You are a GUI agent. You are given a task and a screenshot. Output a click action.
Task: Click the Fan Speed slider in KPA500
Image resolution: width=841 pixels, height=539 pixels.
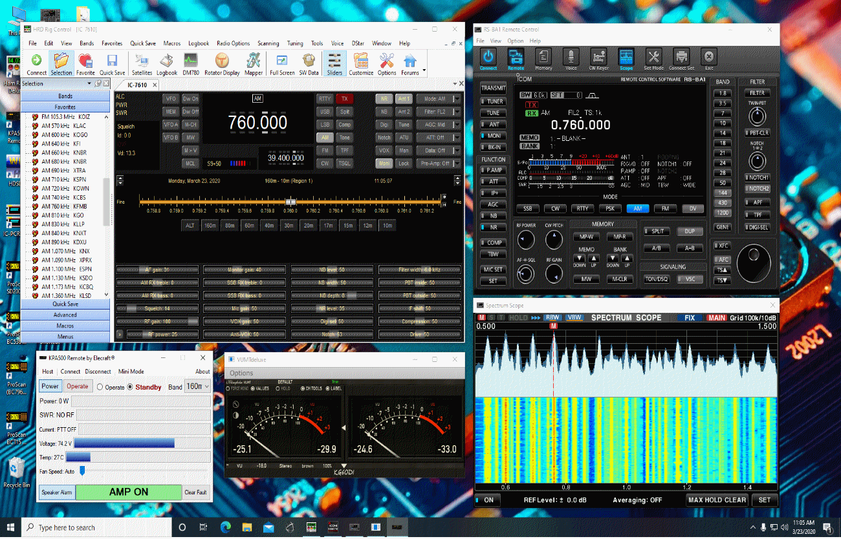tap(82, 471)
